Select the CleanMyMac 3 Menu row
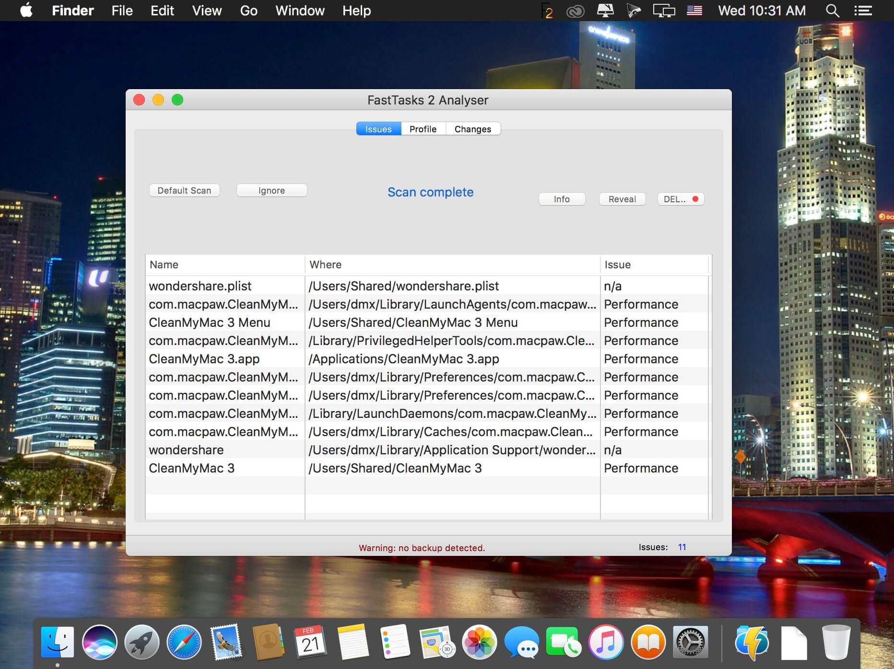Viewport: 894px width, 669px height. point(427,322)
